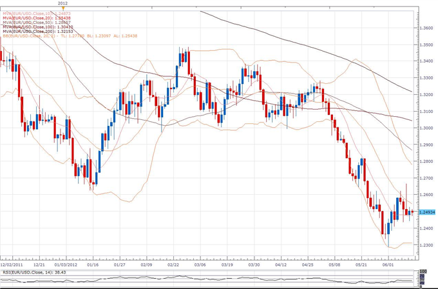Click the 1.2600 price axis label
Screen dimensions: 438x289
coord(426,195)
